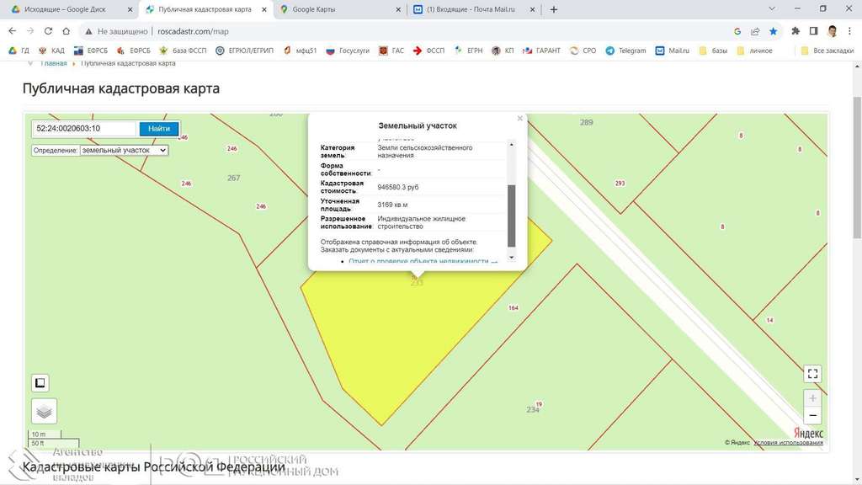
Task: Close the Земельный участок info popup
Action: (x=520, y=118)
